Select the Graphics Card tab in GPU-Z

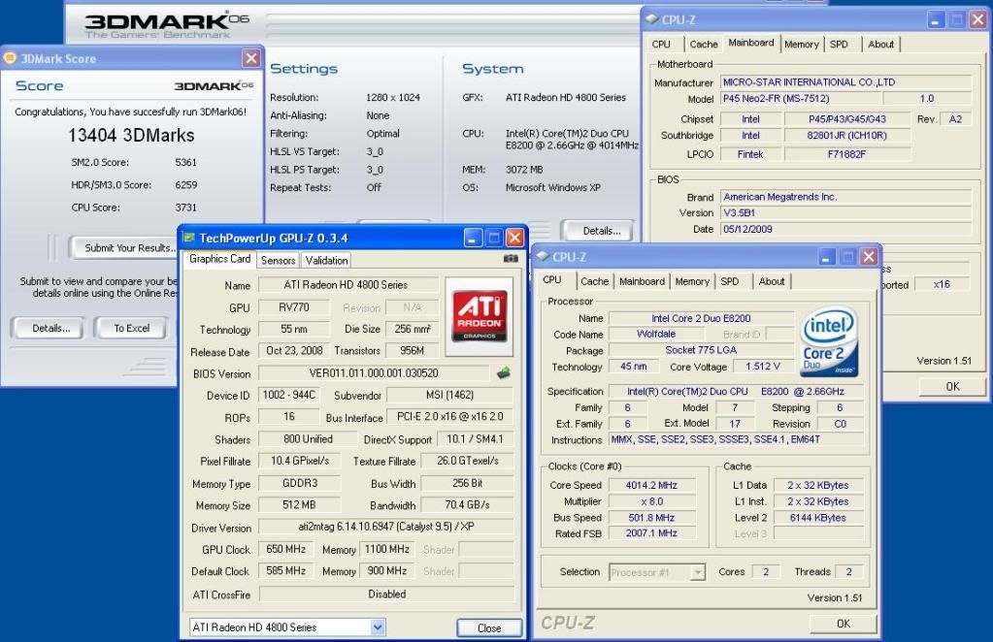tap(219, 259)
